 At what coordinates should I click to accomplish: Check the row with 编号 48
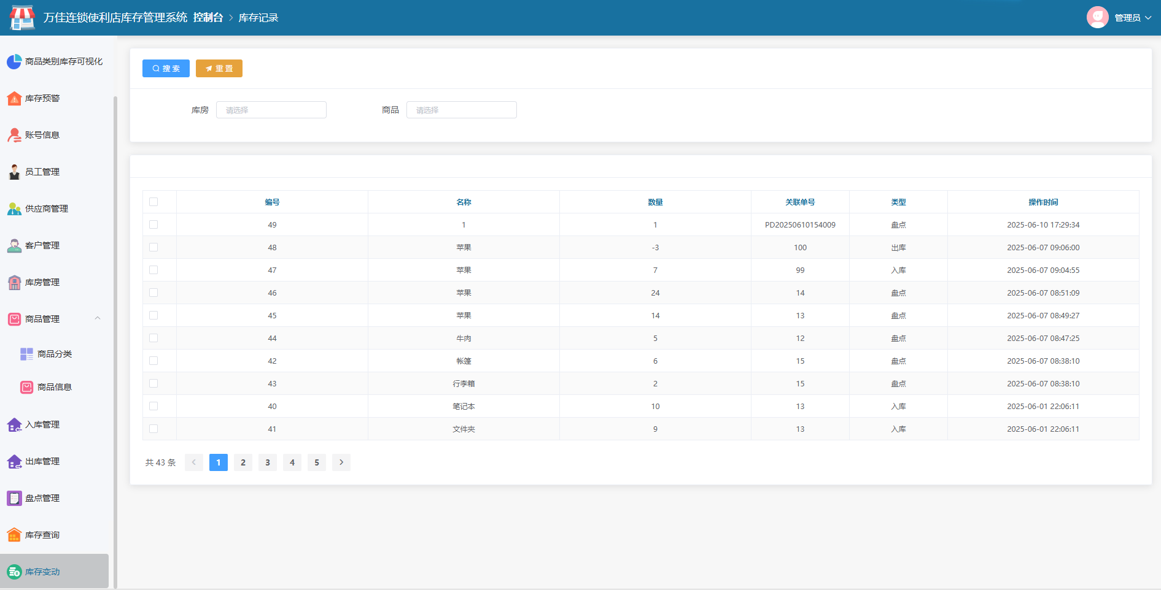pyautogui.click(x=153, y=247)
